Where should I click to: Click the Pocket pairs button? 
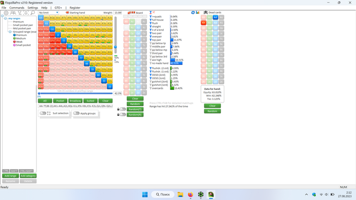(x=60, y=101)
